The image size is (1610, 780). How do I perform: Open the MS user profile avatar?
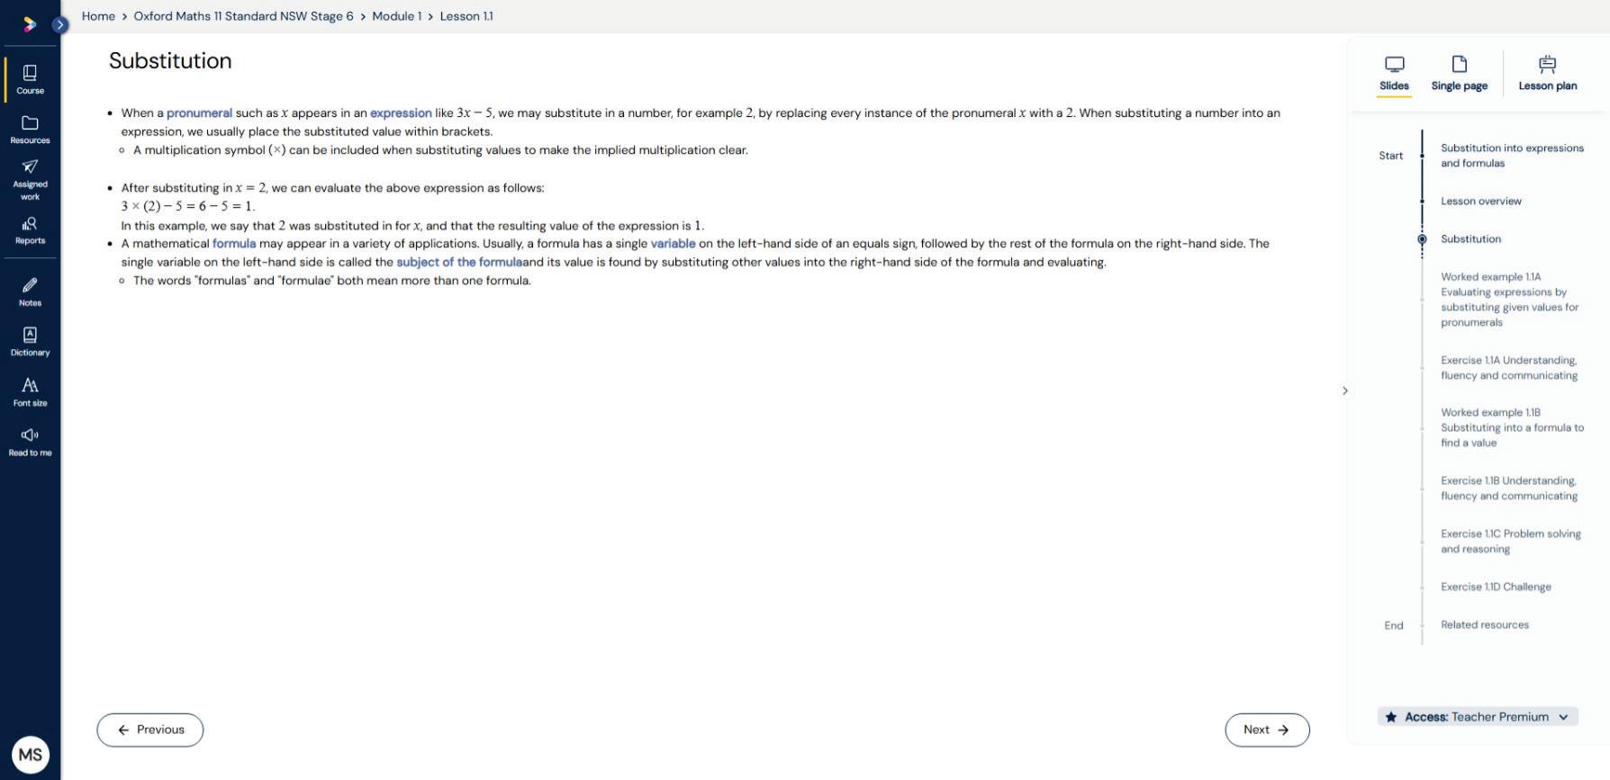pos(30,755)
